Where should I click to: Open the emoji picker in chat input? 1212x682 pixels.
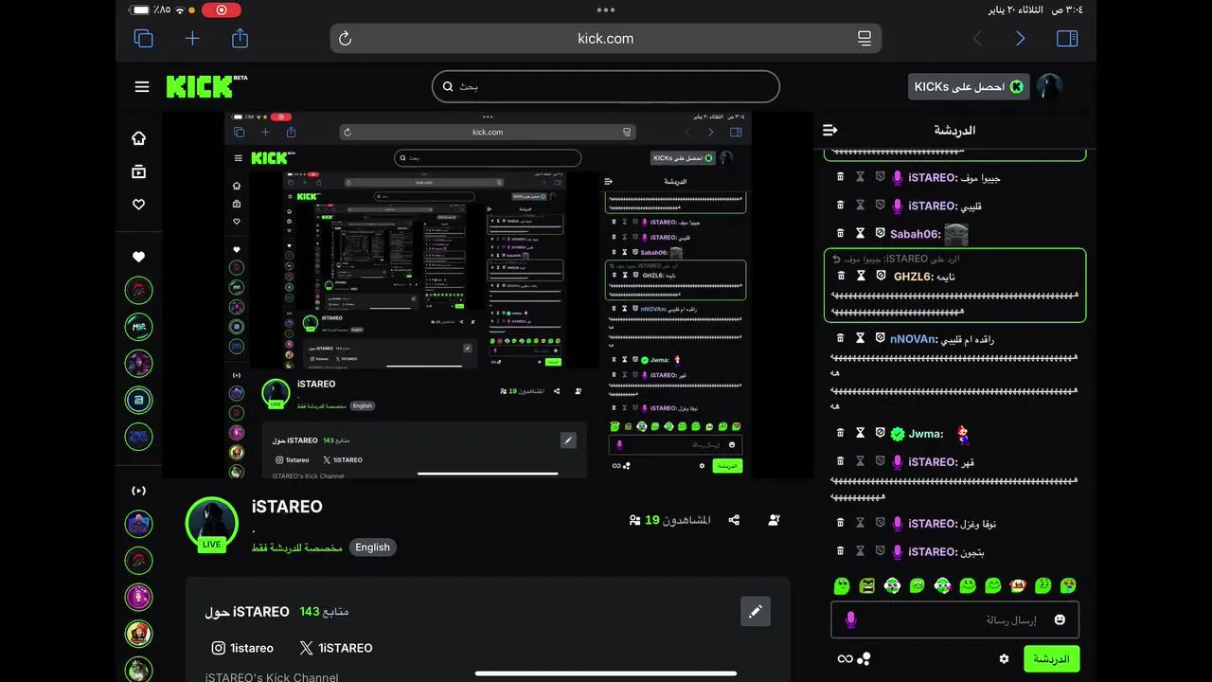tap(1060, 619)
